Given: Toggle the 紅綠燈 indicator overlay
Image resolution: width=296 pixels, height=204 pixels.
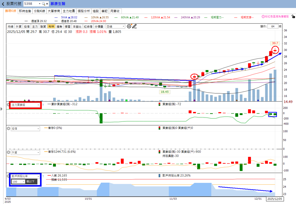Looking at the screenshot, I should [x=88, y=26].
